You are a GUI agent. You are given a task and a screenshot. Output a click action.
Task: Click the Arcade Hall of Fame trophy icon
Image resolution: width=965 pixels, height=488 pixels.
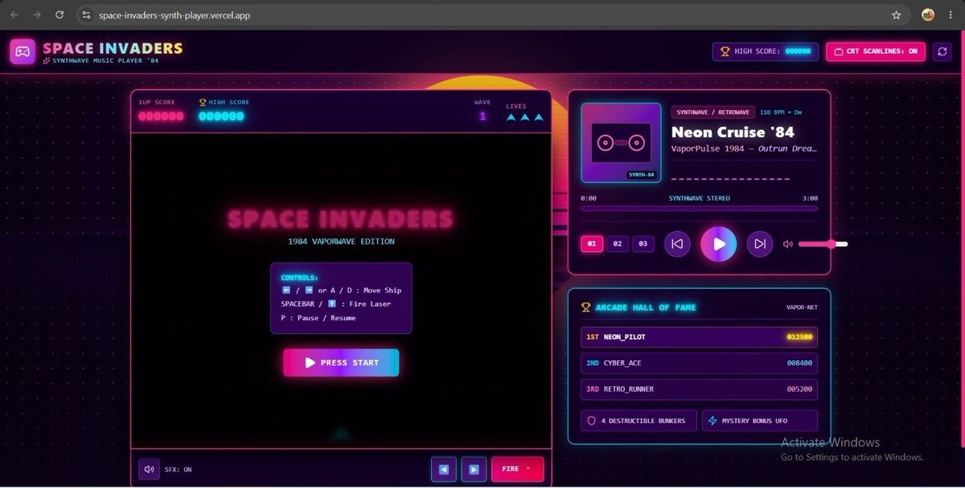coord(586,307)
